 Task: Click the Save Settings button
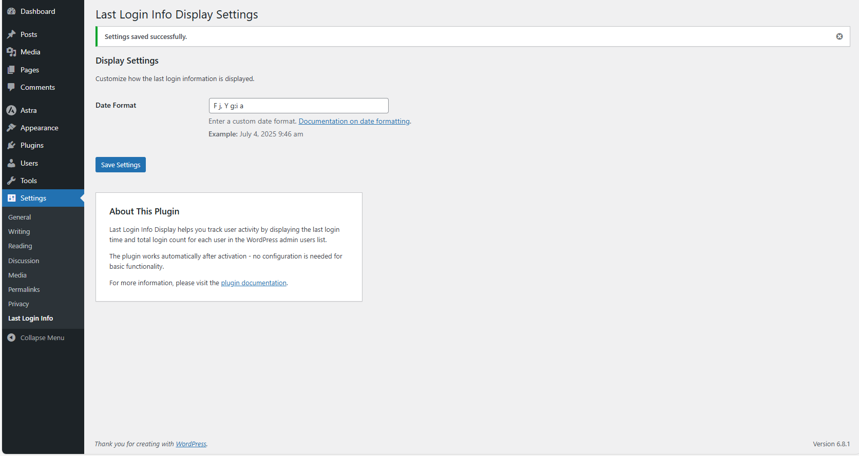click(x=121, y=165)
